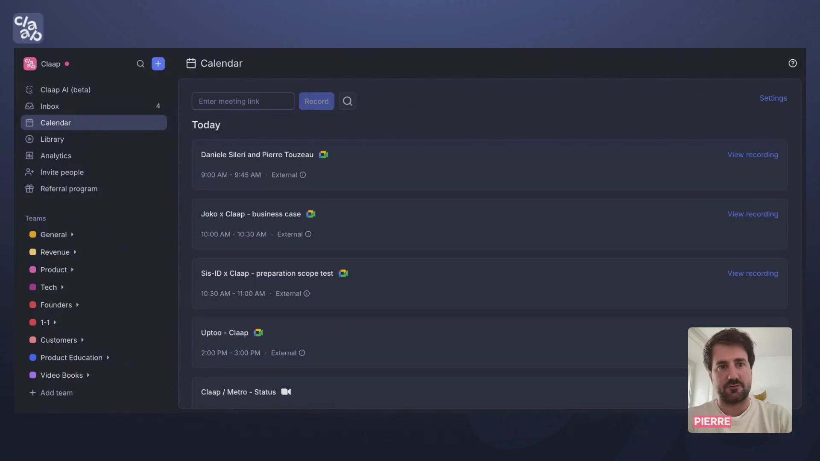
Task: Click the calendar icon in page header
Action: coord(191,64)
